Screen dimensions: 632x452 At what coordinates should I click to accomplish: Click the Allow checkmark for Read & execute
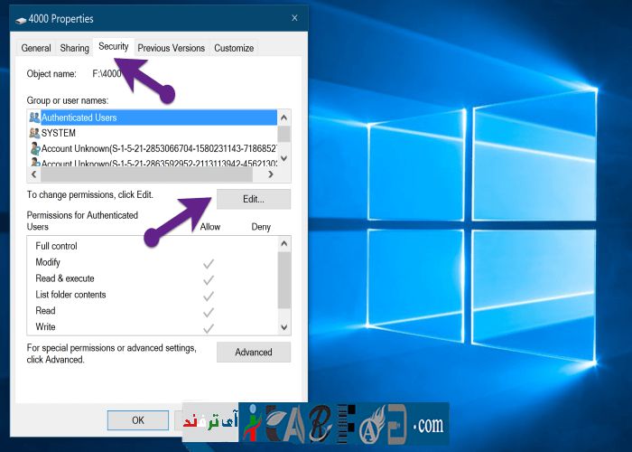pos(209,279)
